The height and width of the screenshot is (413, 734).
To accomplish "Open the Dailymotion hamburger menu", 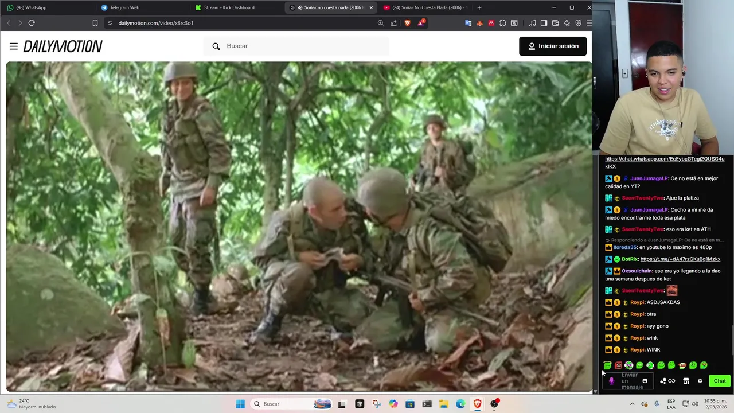I will pos(14,46).
